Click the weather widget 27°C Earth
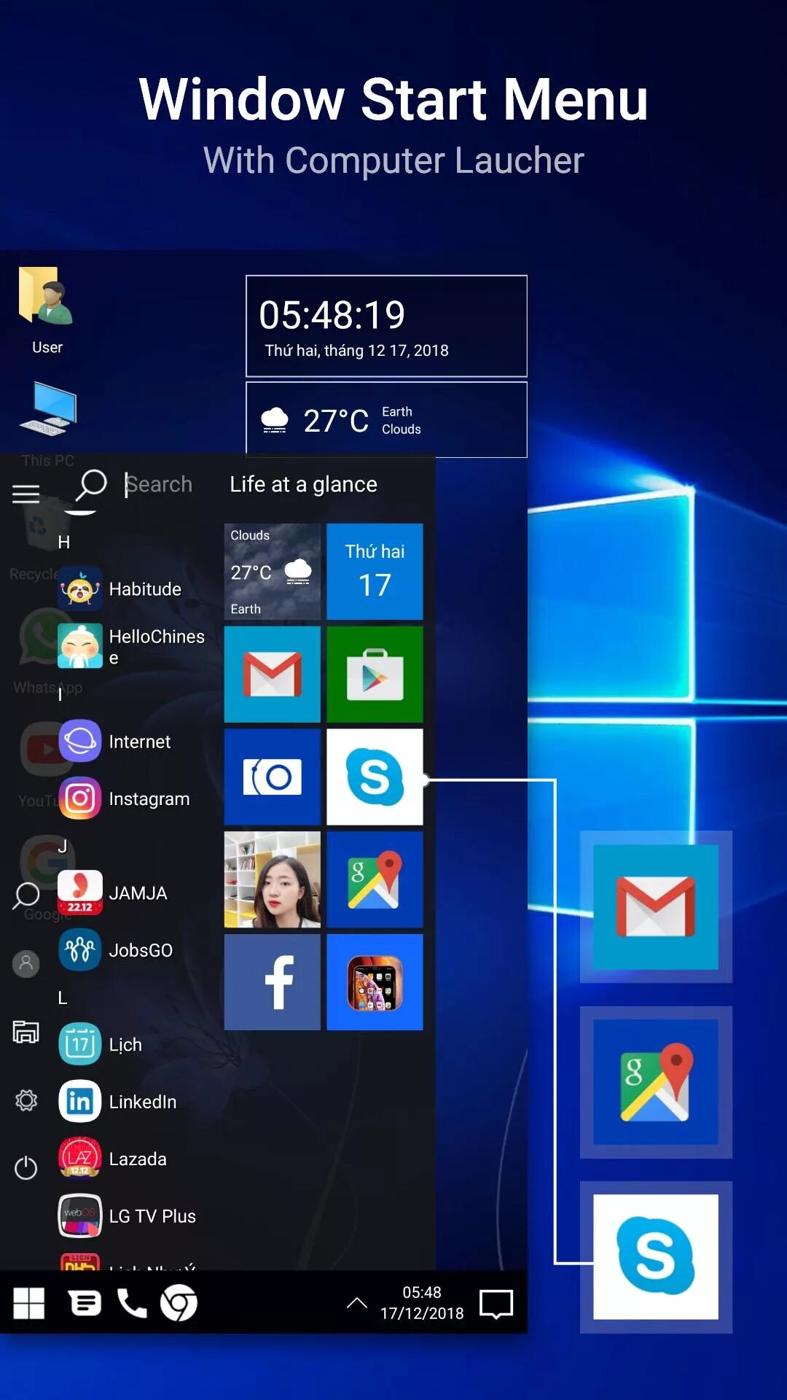Viewport: 787px width, 1400px height. coord(386,420)
